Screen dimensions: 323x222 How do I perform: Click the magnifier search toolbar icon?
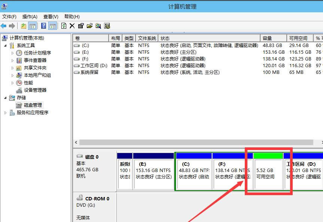(x=98, y=25)
